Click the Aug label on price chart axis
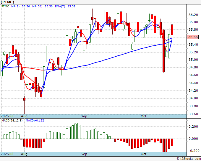Screen dimensions: 201x161 click(x=24, y=116)
